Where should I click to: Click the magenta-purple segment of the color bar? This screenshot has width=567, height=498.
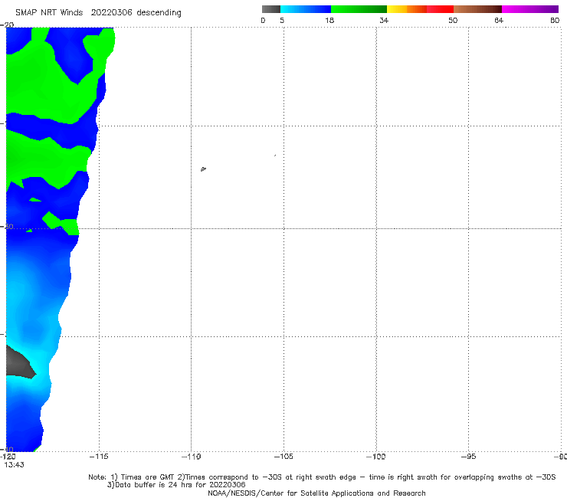(530, 9)
